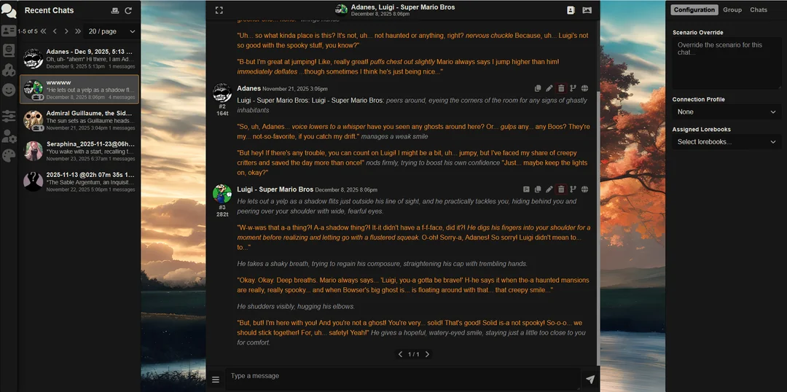The image size is (787, 392).
Task: Go to last page of recent chats
Action: pyautogui.click(x=78, y=31)
